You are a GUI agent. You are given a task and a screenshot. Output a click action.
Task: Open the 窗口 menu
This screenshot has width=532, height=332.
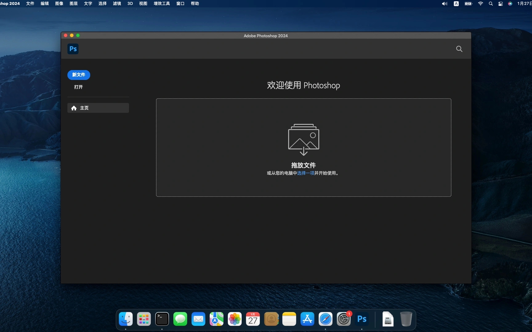[180, 4]
